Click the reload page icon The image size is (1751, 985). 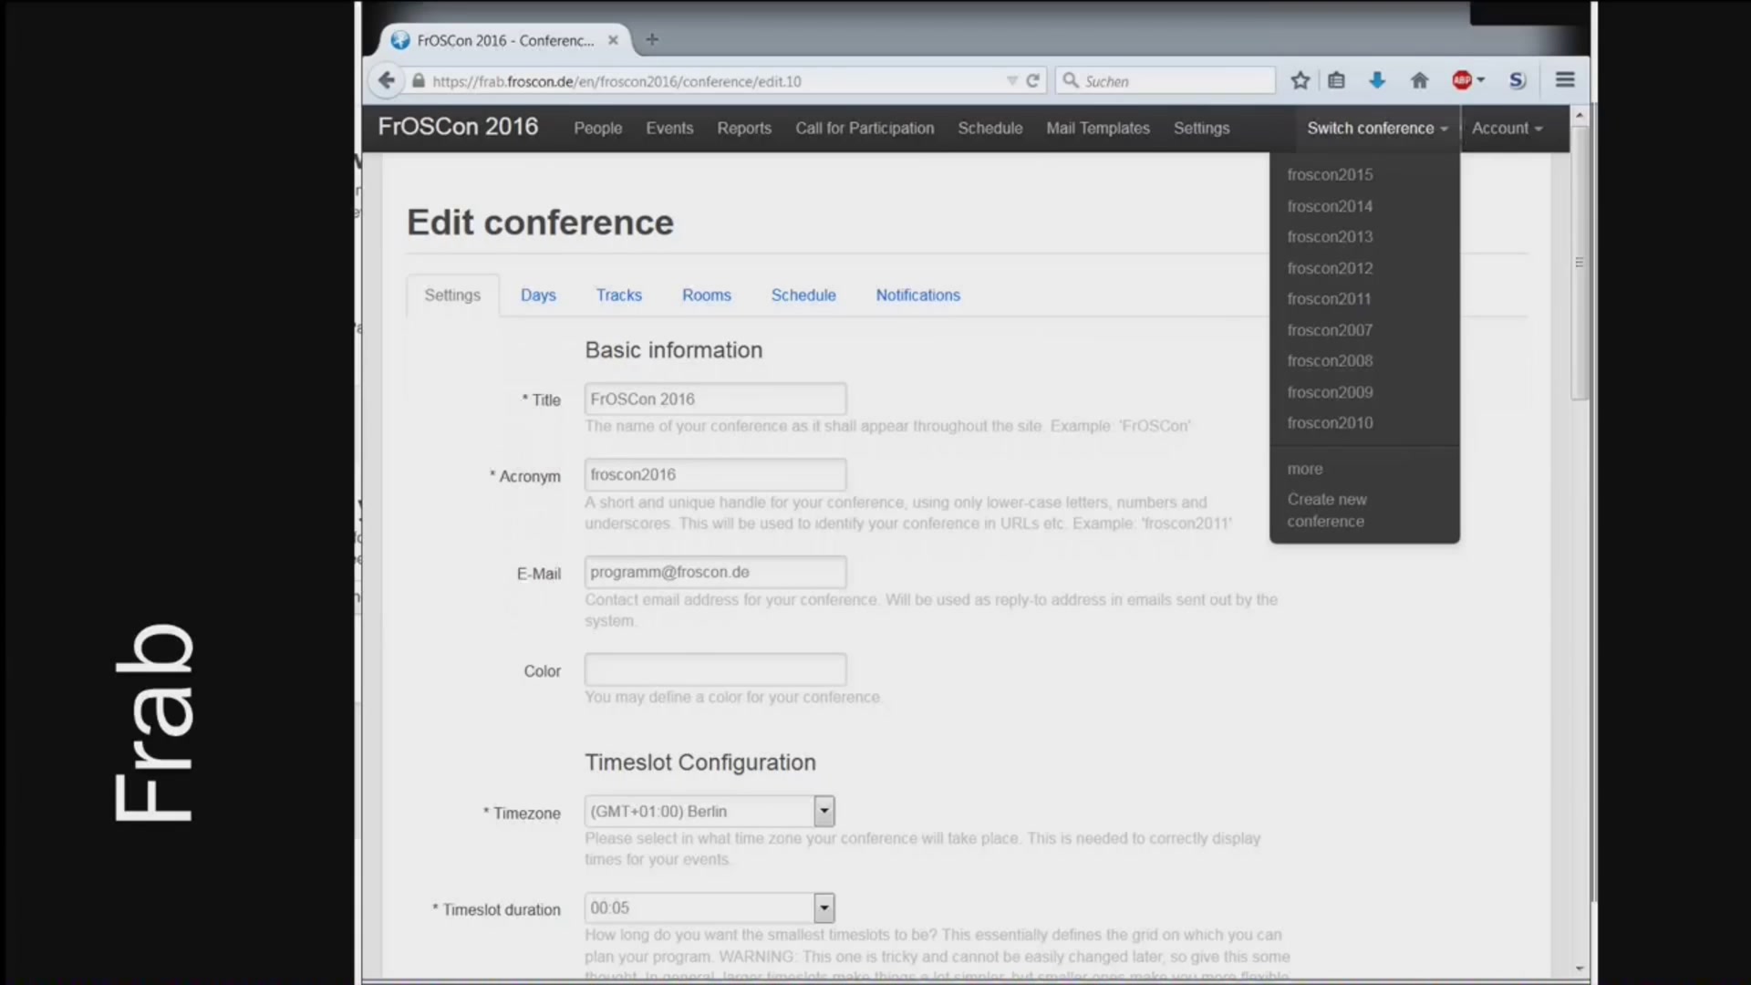point(1032,81)
